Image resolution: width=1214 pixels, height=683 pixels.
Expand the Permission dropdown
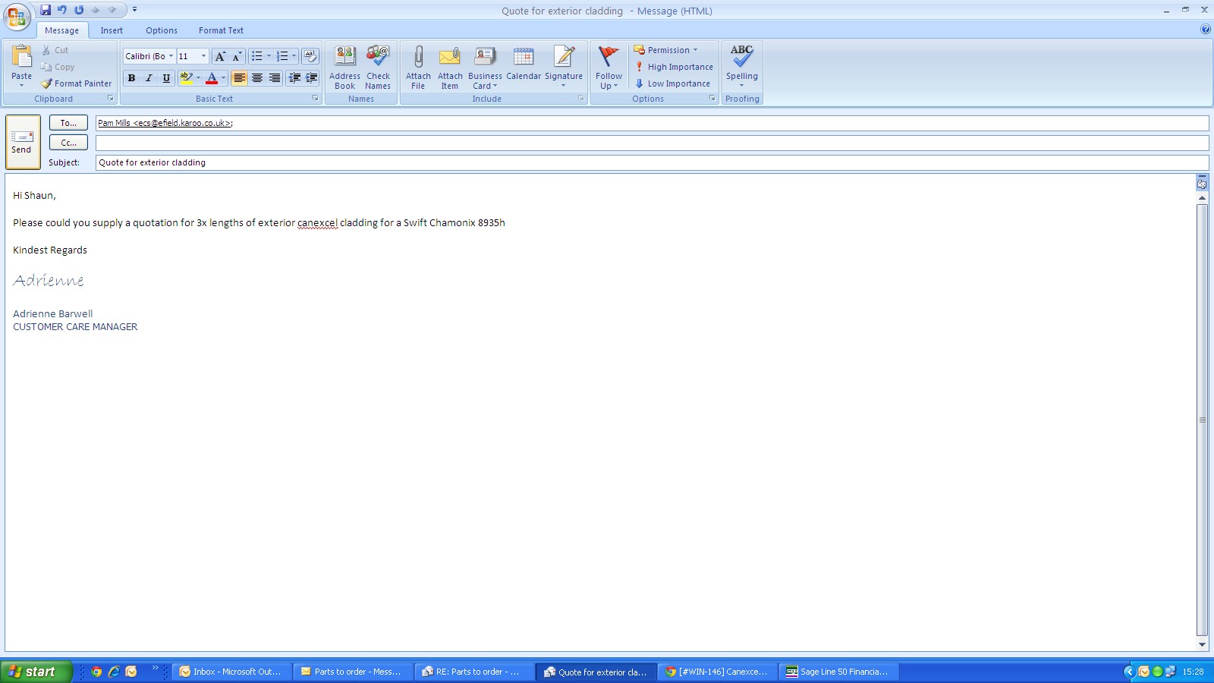tap(665, 50)
